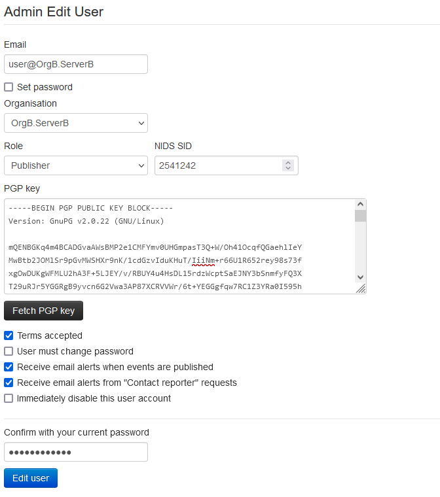The width and height of the screenshot is (440, 497).
Task: Toggle alerts from "Contact reporter" requests
Action: point(9,383)
